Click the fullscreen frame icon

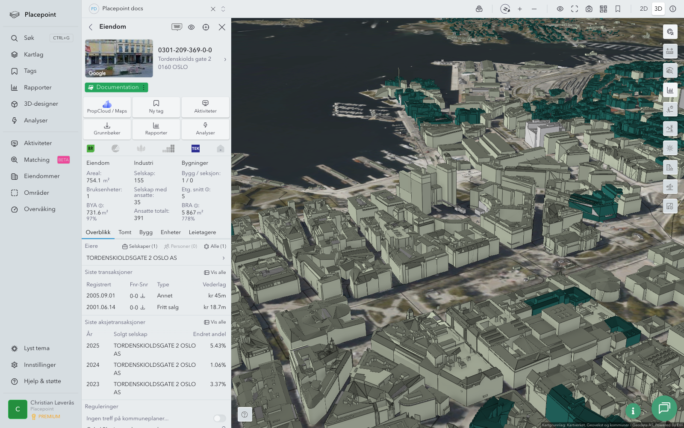coord(575,9)
